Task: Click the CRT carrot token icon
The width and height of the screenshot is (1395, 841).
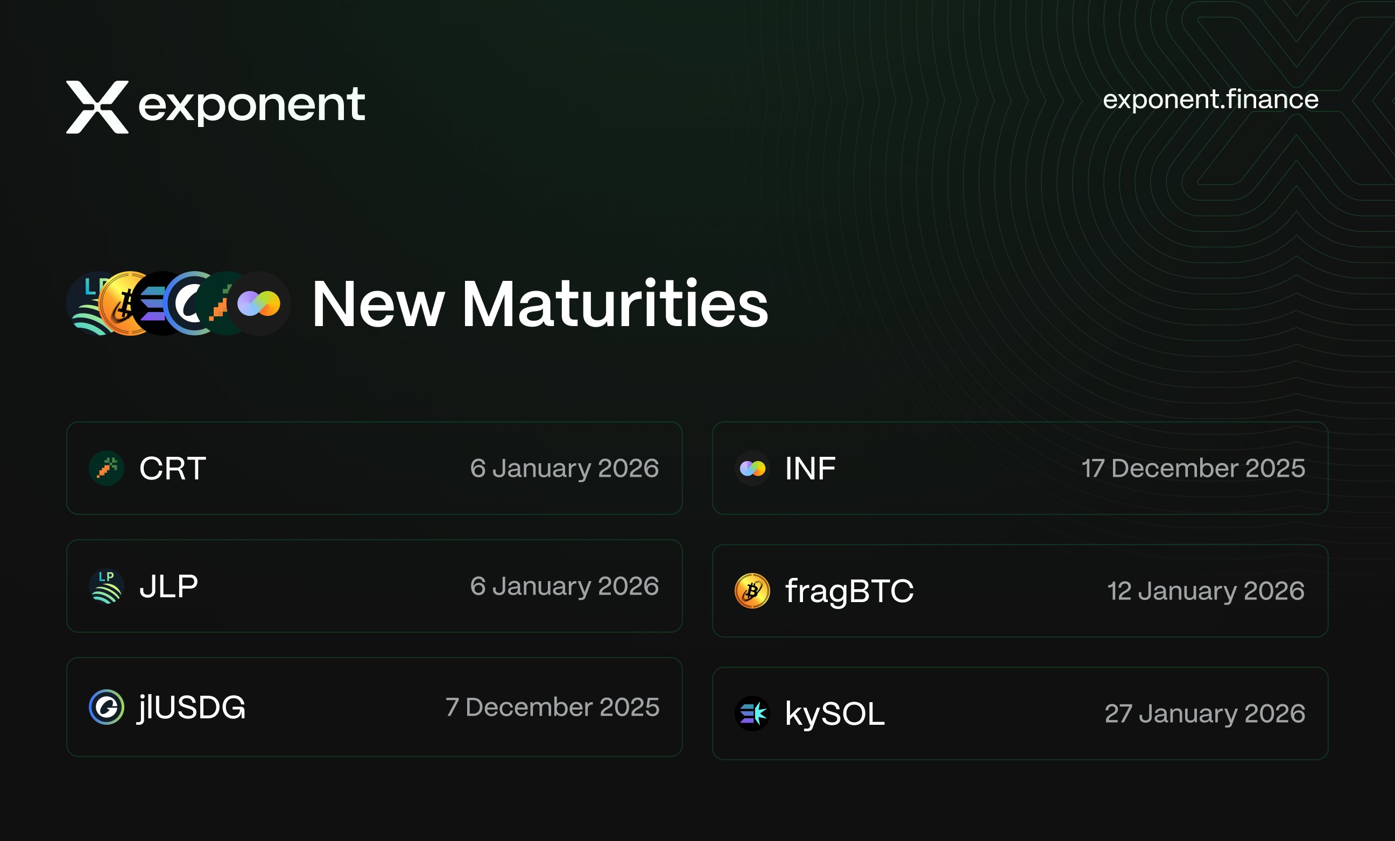Action: [107, 468]
